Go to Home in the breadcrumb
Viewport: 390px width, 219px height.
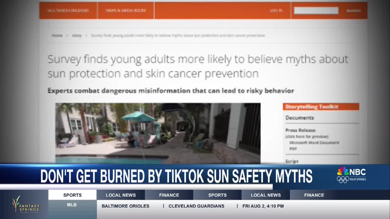point(57,36)
